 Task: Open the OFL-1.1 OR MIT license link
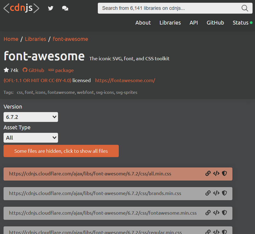37,80
